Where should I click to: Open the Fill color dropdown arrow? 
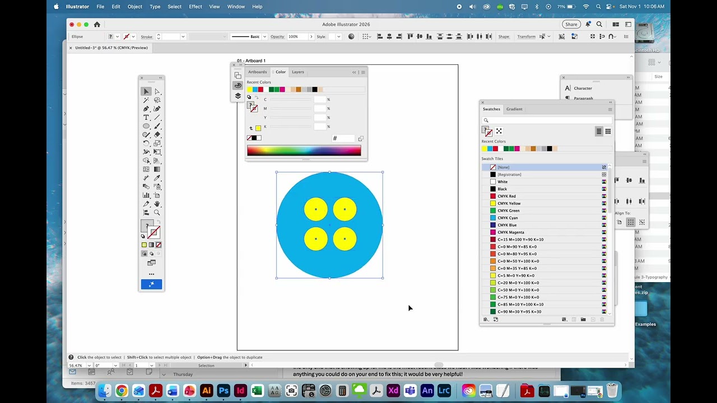click(117, 37)
